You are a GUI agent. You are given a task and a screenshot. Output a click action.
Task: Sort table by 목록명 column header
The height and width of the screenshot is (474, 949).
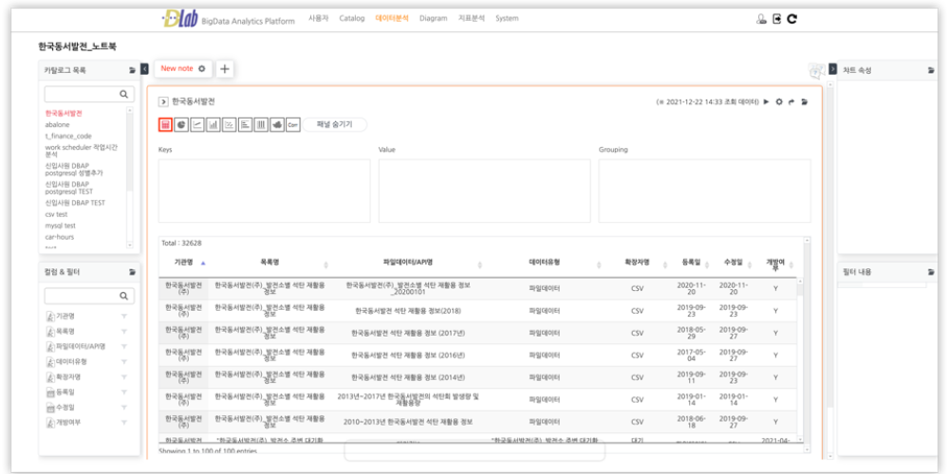(x=270, y=263)
